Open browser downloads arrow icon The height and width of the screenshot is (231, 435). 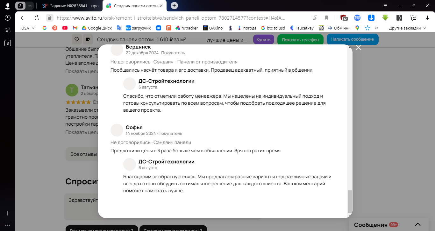(427, 18)
